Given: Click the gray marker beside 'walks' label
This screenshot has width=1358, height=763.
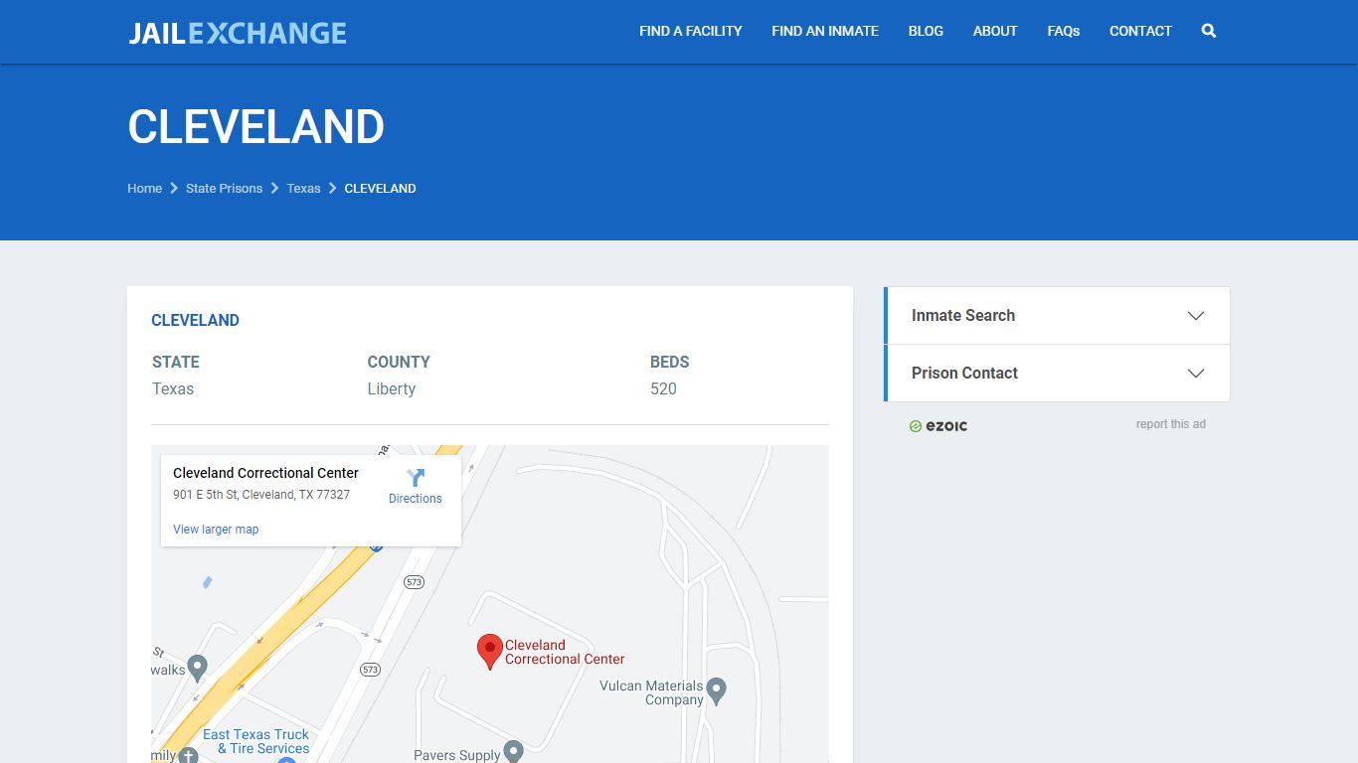Looking at the screenshot, I should tap(197, 668).
